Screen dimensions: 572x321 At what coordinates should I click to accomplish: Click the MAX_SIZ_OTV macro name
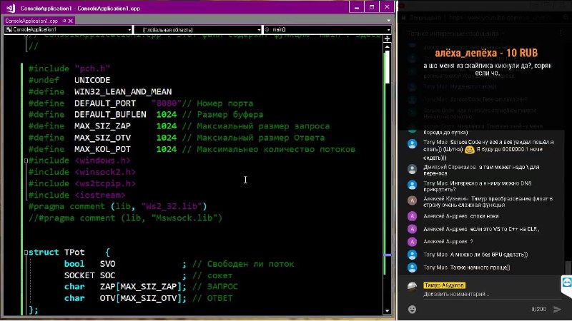pyautogui.click(x=102, y=138)
